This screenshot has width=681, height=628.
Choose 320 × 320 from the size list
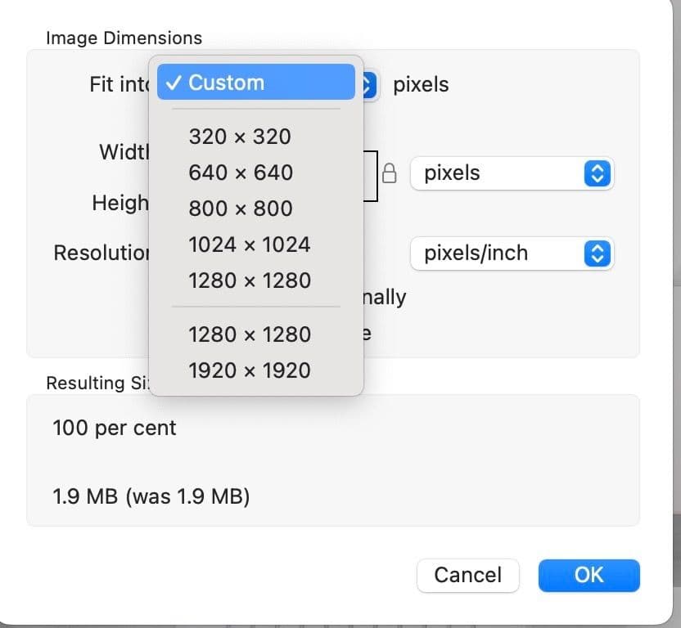(240, 137)
